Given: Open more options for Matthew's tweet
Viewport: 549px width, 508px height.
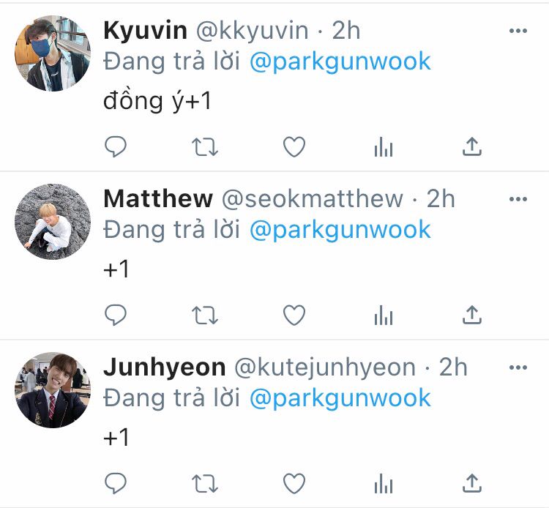Looking at the screenshot, I should (x=518, y=199).
